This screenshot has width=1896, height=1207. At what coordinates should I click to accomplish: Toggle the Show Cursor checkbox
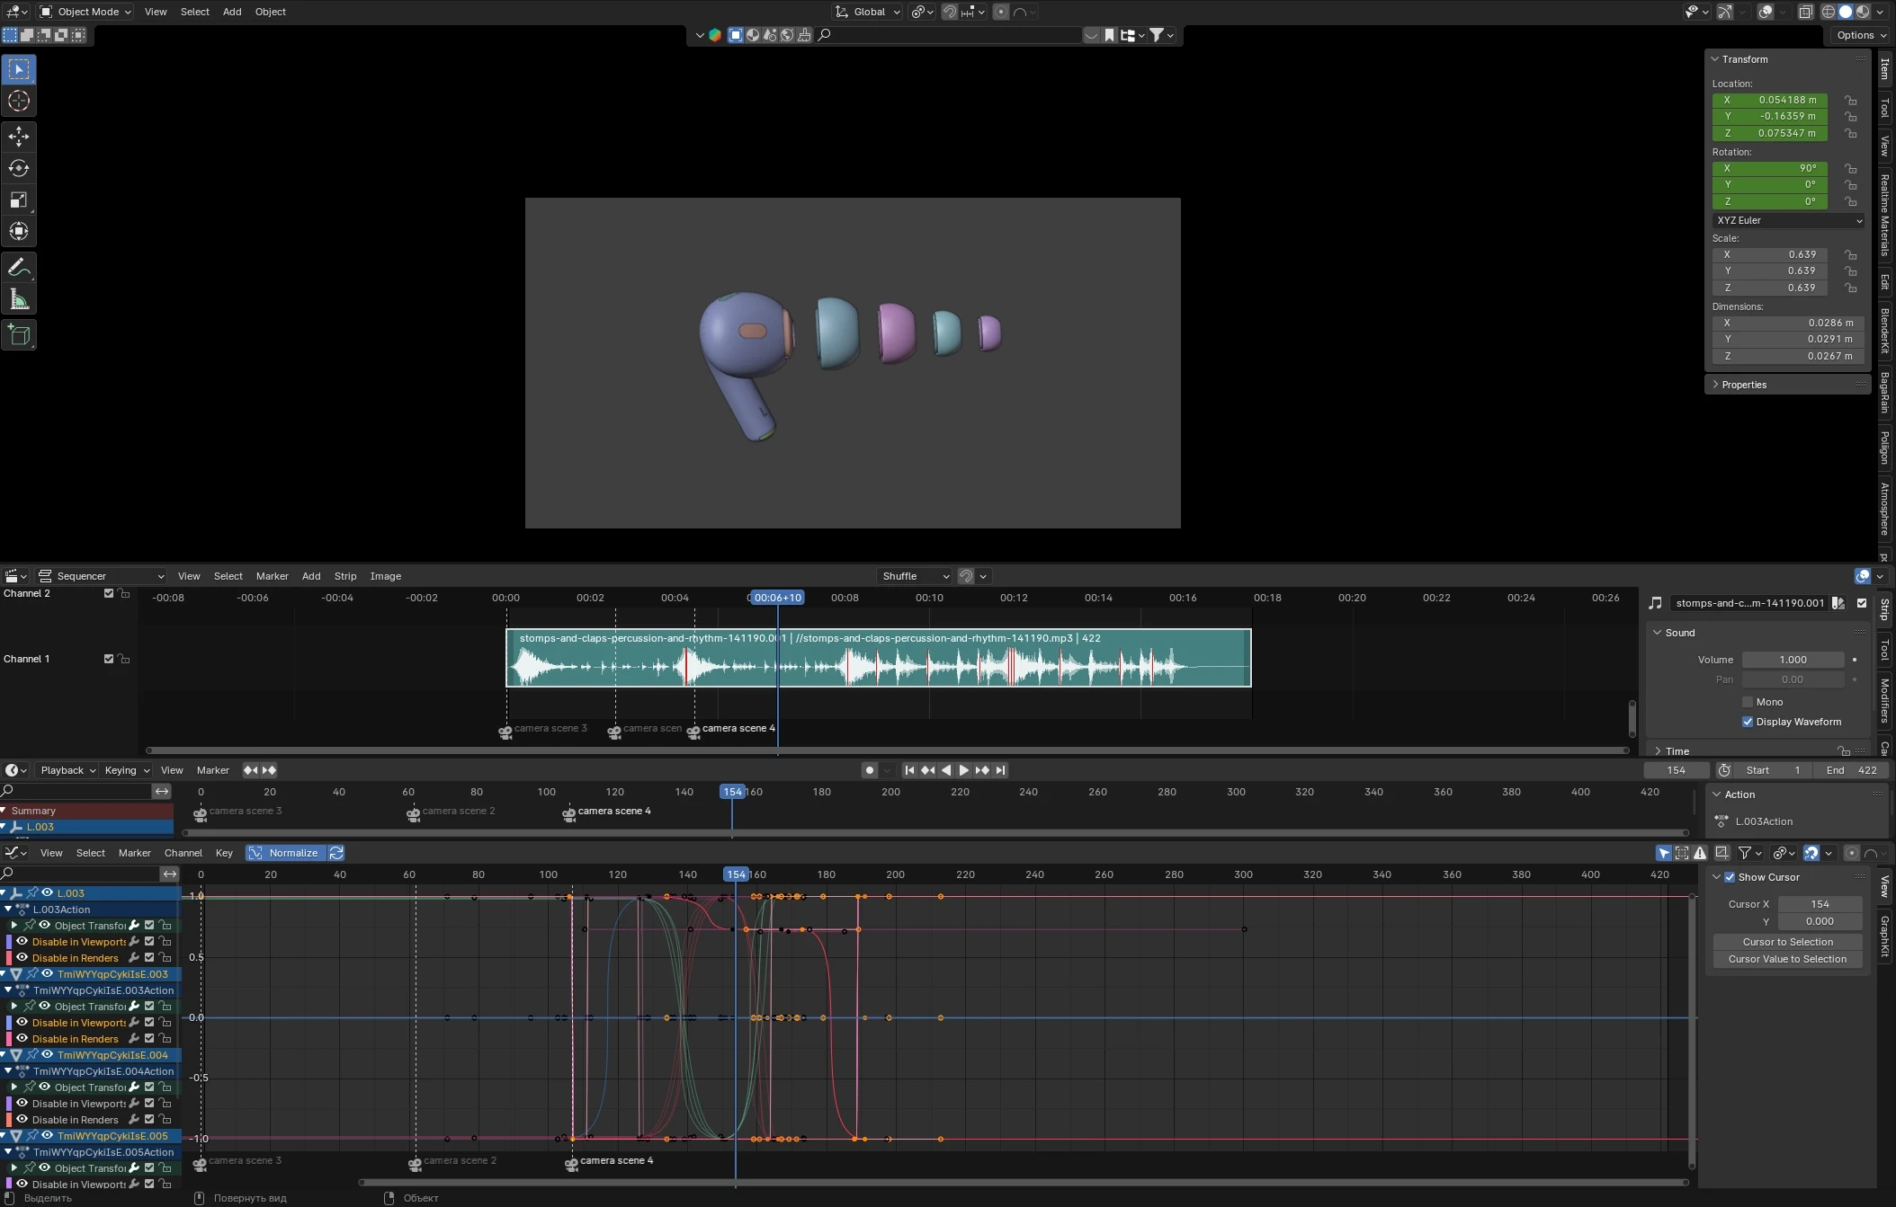coord(1730,877)
